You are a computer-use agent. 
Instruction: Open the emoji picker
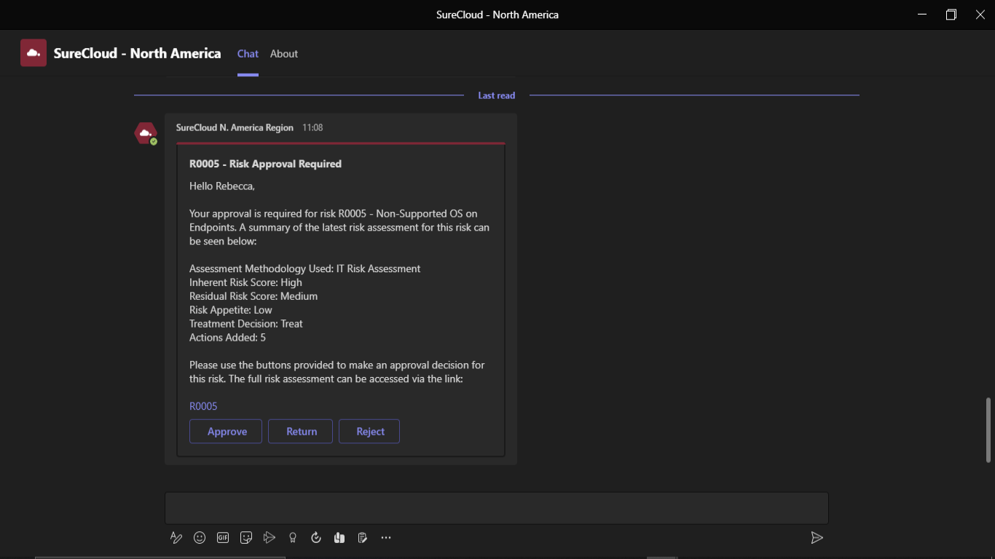point(200,538)
